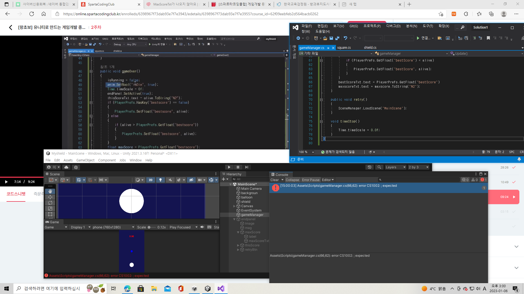The image size is (524, 294).
Task: Select CS1002 error entry in Console
Action: pyautogui.click(x=378, y=188)
